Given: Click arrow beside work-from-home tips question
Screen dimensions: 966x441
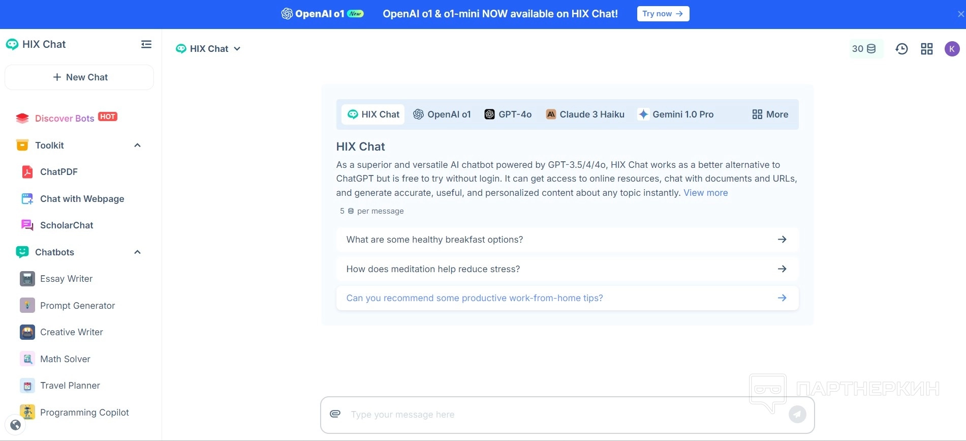Looking at the screenshot, I should point(782,298).
